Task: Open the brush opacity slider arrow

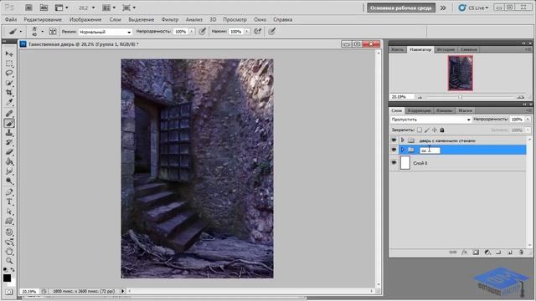Action: tap(192, 32)
